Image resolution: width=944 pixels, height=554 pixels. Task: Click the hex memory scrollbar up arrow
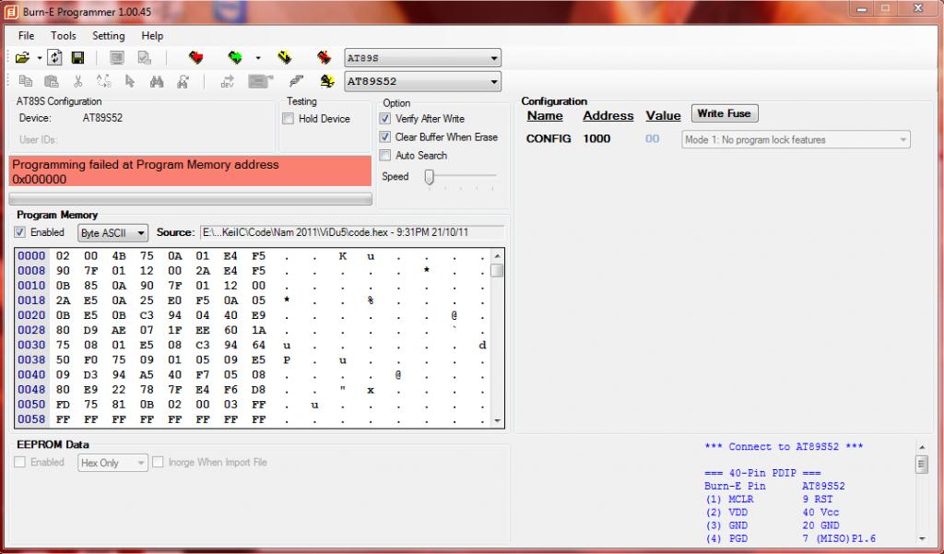(x=497, y=255)
